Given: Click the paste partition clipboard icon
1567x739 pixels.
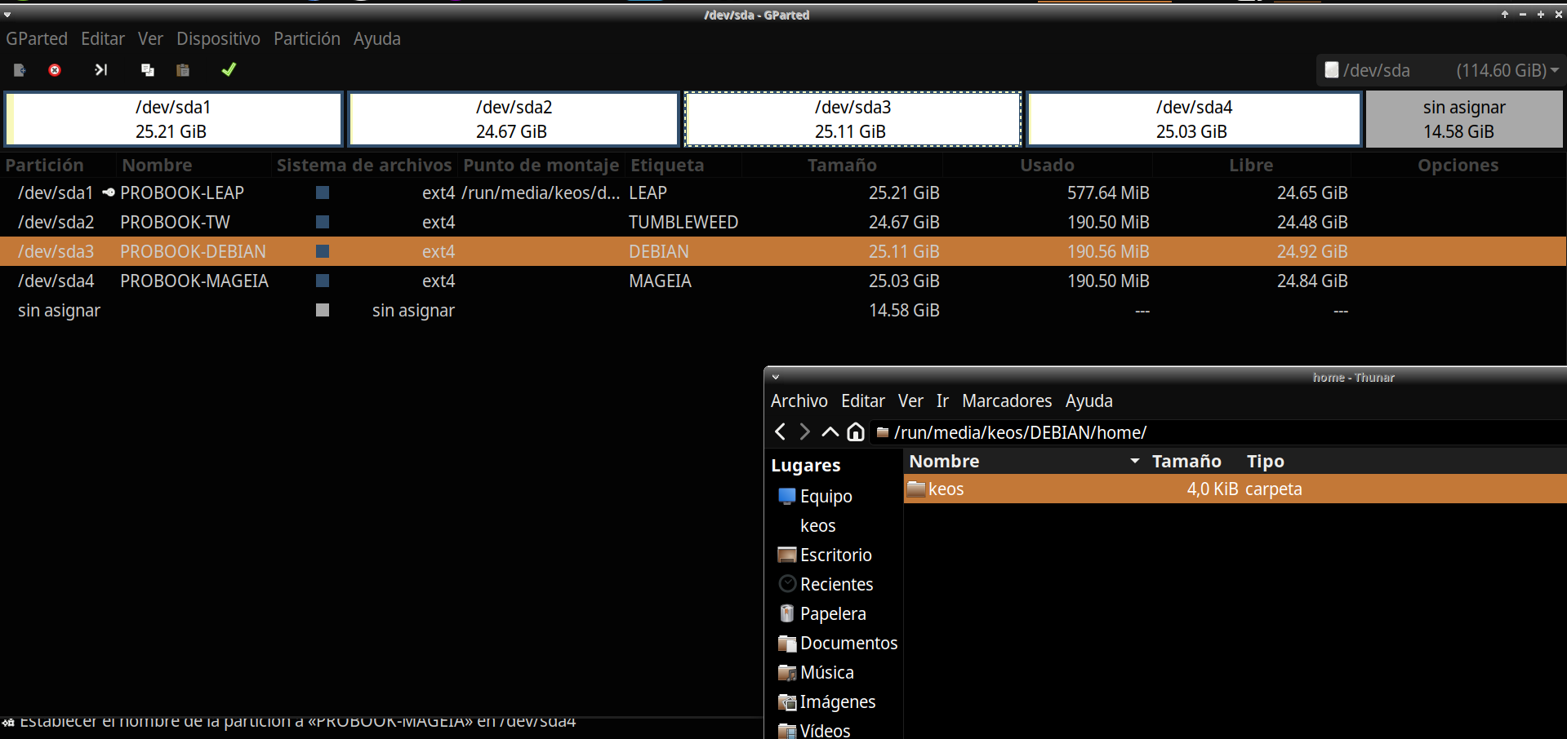Looking at the screenshot, I should pos(183,70).
